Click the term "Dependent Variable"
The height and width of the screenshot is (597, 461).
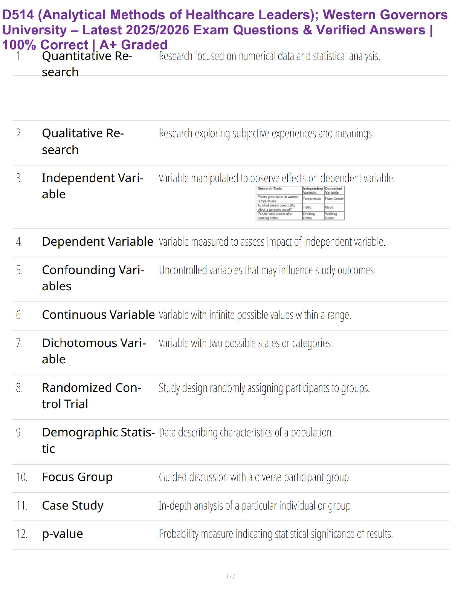[97, 242]
